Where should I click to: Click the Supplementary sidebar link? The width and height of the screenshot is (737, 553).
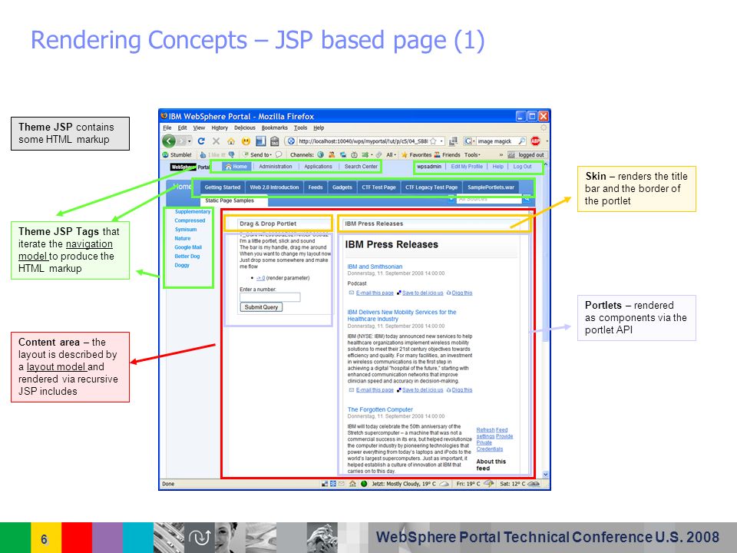[193, 212]
